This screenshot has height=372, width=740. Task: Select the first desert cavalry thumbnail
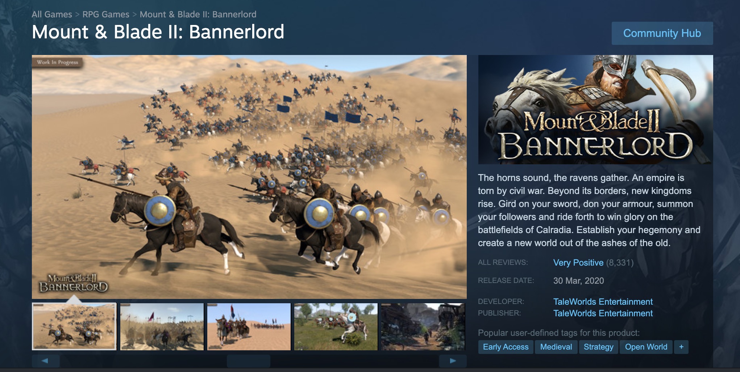(x=74, y=327)
